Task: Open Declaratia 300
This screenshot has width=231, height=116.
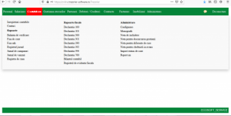Action: 71,35
